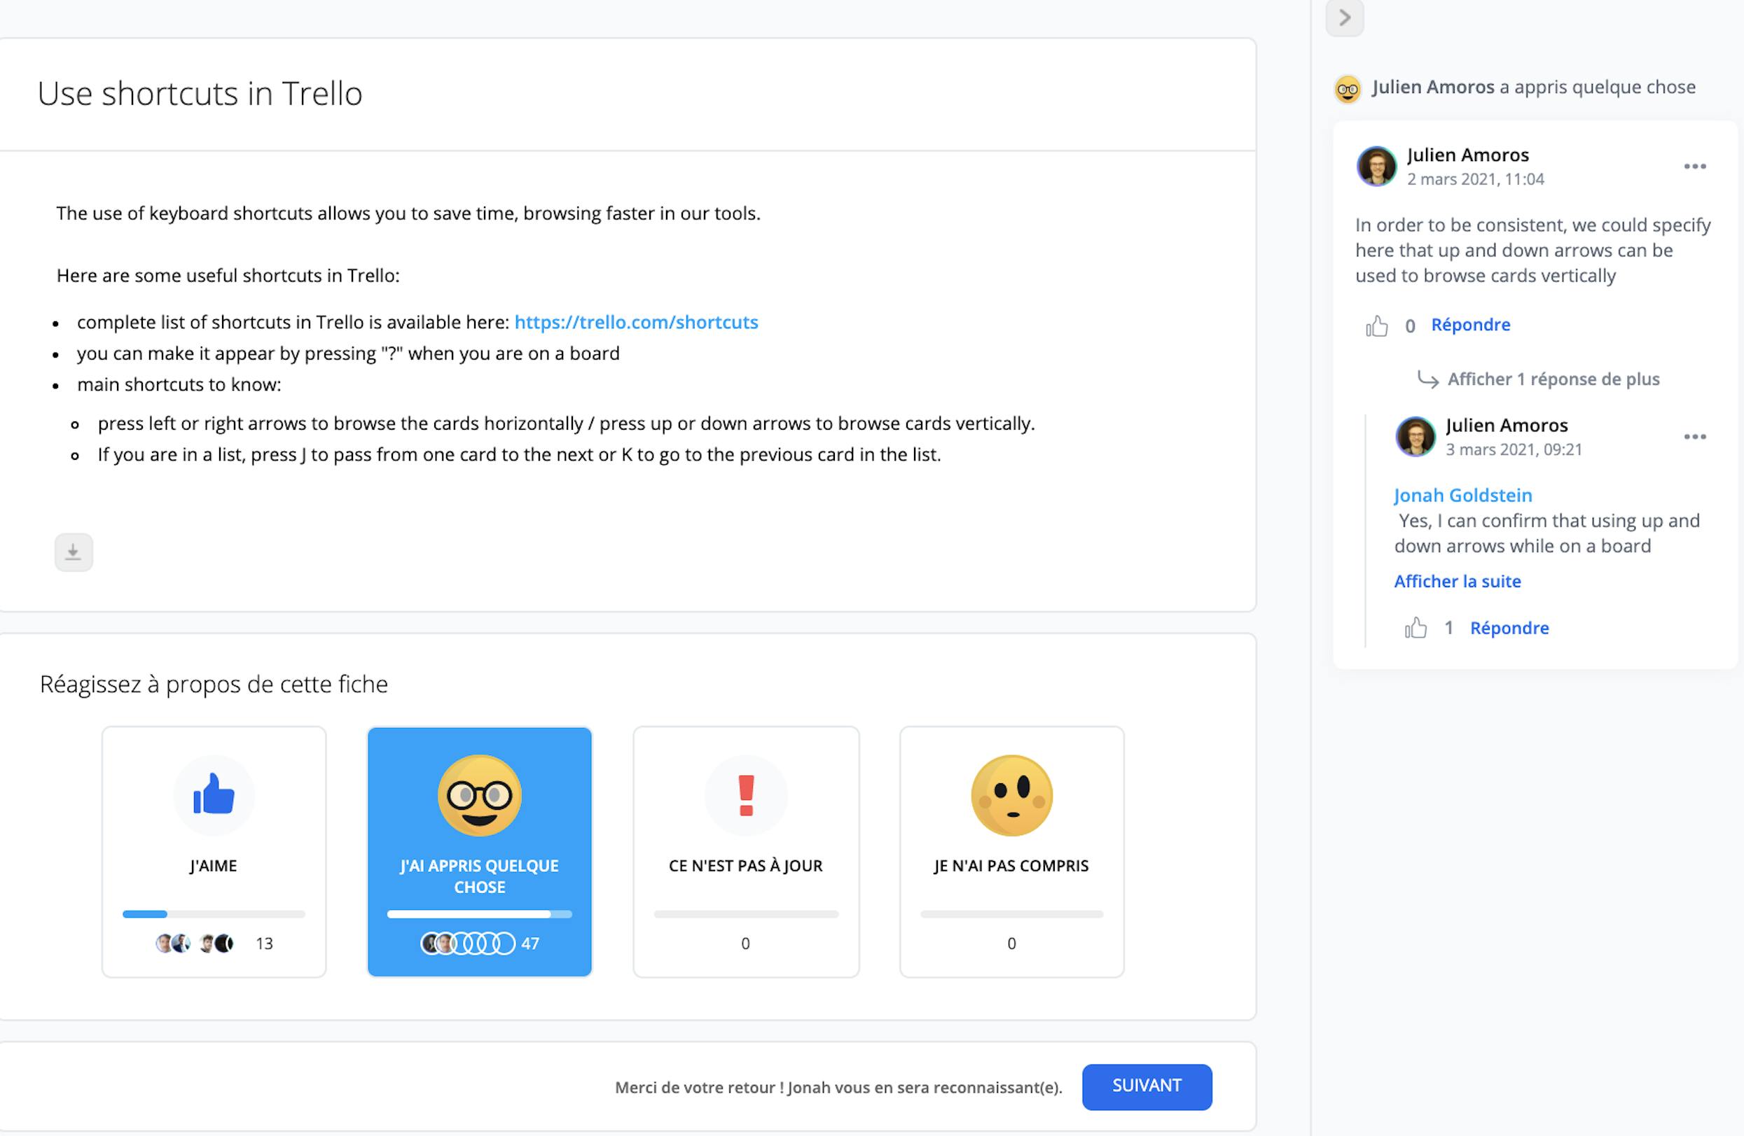Select the JE N'AI PAS COMPRIS reaction

coord(1012,852)
